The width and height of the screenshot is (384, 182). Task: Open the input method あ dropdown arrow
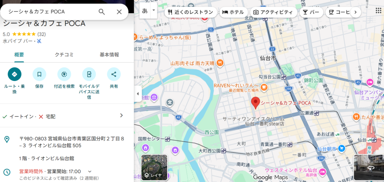[x=153, y=11]
